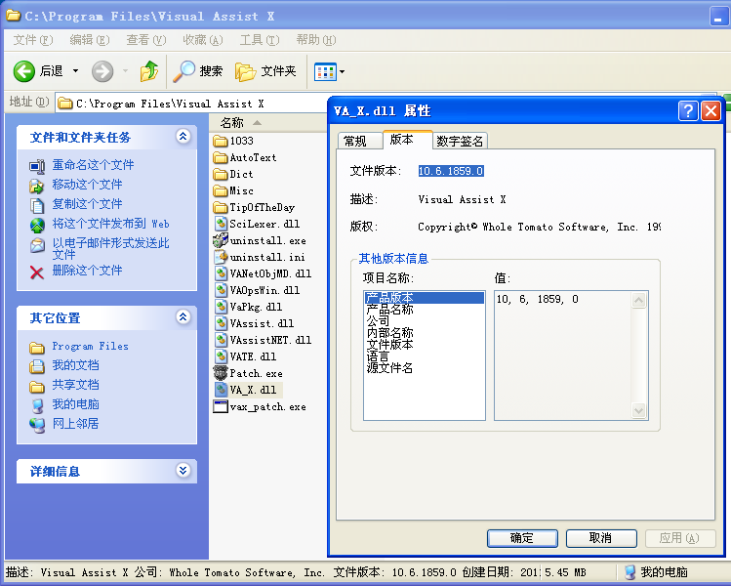Select the 版本 tab
Image resolution: width=731 pixels, height=586 pixels.
(x=407, y=140)
